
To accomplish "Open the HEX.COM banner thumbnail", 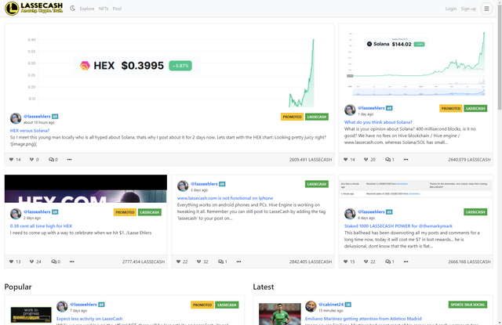I will point(85,189).
